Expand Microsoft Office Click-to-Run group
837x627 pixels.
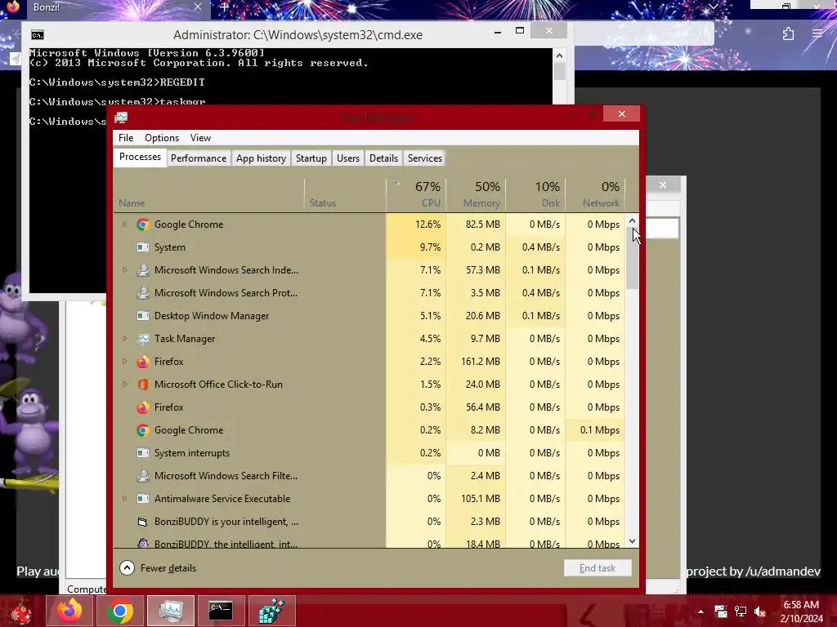tap(124, 385)
